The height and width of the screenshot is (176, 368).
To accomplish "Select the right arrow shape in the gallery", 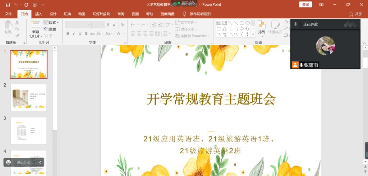I will 242,29.
